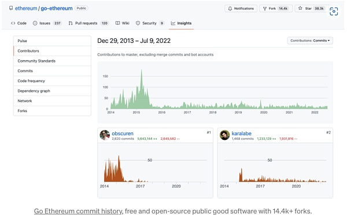This screenshot has width=347, height=215.
Task: Select Code frequency in the sidebar
Action: [52, 81]
